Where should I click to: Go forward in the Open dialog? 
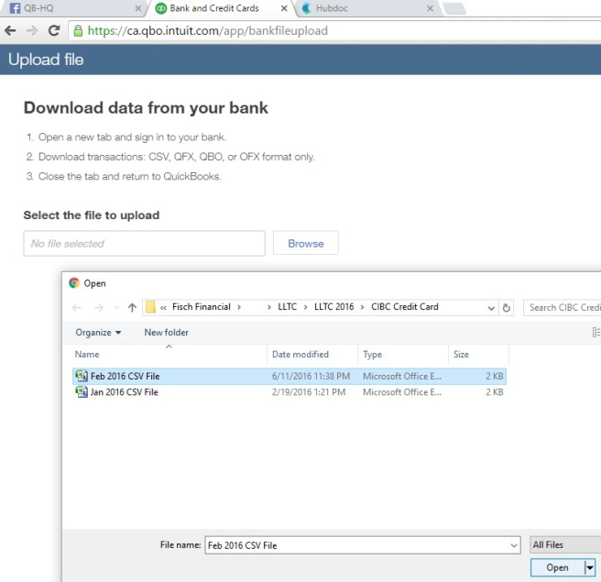[x=99, y=307]
